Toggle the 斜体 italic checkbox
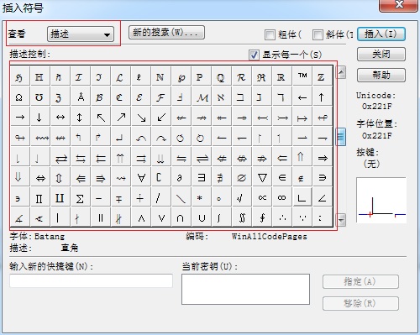The height and width of the screenshot is (335, 420). [318, 35]
